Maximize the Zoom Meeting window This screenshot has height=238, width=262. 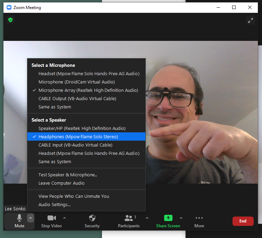[234, 7]
